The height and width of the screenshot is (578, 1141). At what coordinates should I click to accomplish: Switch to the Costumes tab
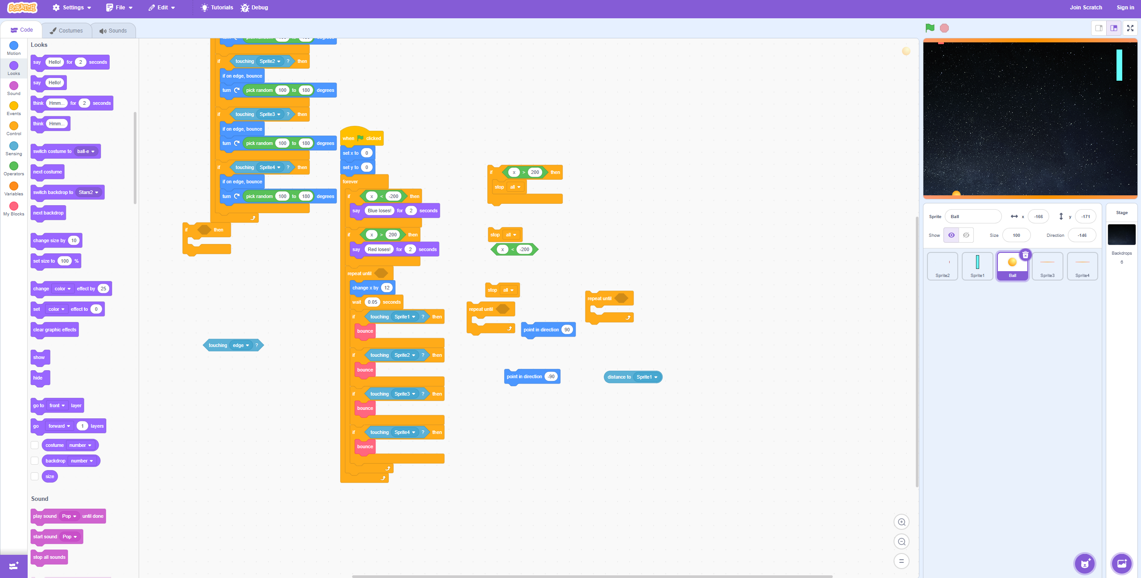tap(66, 30)
